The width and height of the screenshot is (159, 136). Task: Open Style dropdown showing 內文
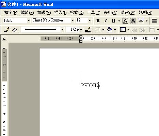click(29, 20)
